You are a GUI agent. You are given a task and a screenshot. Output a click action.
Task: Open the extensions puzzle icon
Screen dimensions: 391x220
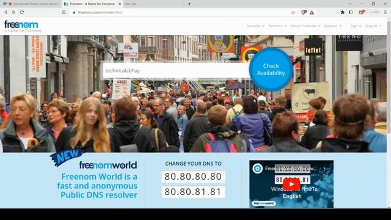[342, 12]
